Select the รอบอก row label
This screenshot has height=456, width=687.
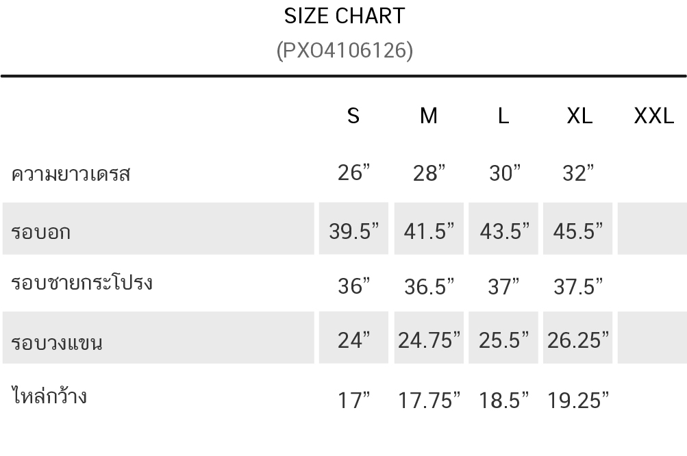coord(40,231)
